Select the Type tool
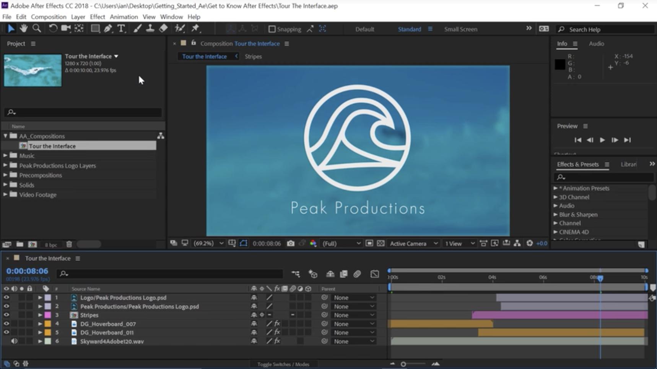 pyautogui.click(x=121, y=28)
